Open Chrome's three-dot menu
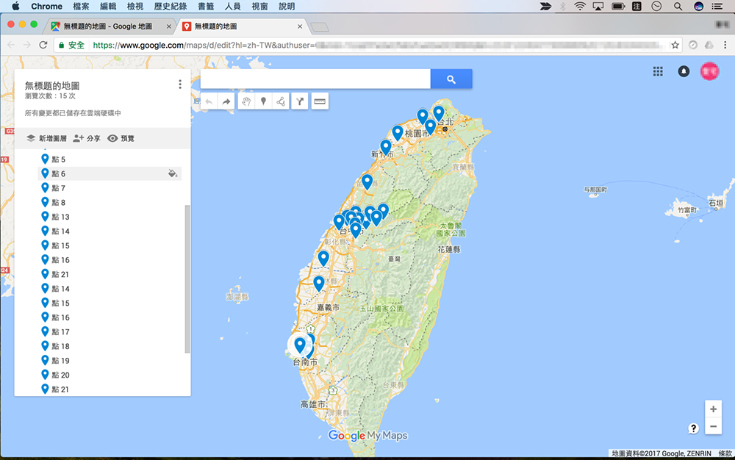Image resolution: width=735 pixels, height=460 pixels. pyautogui.click(x=725, y=45)
